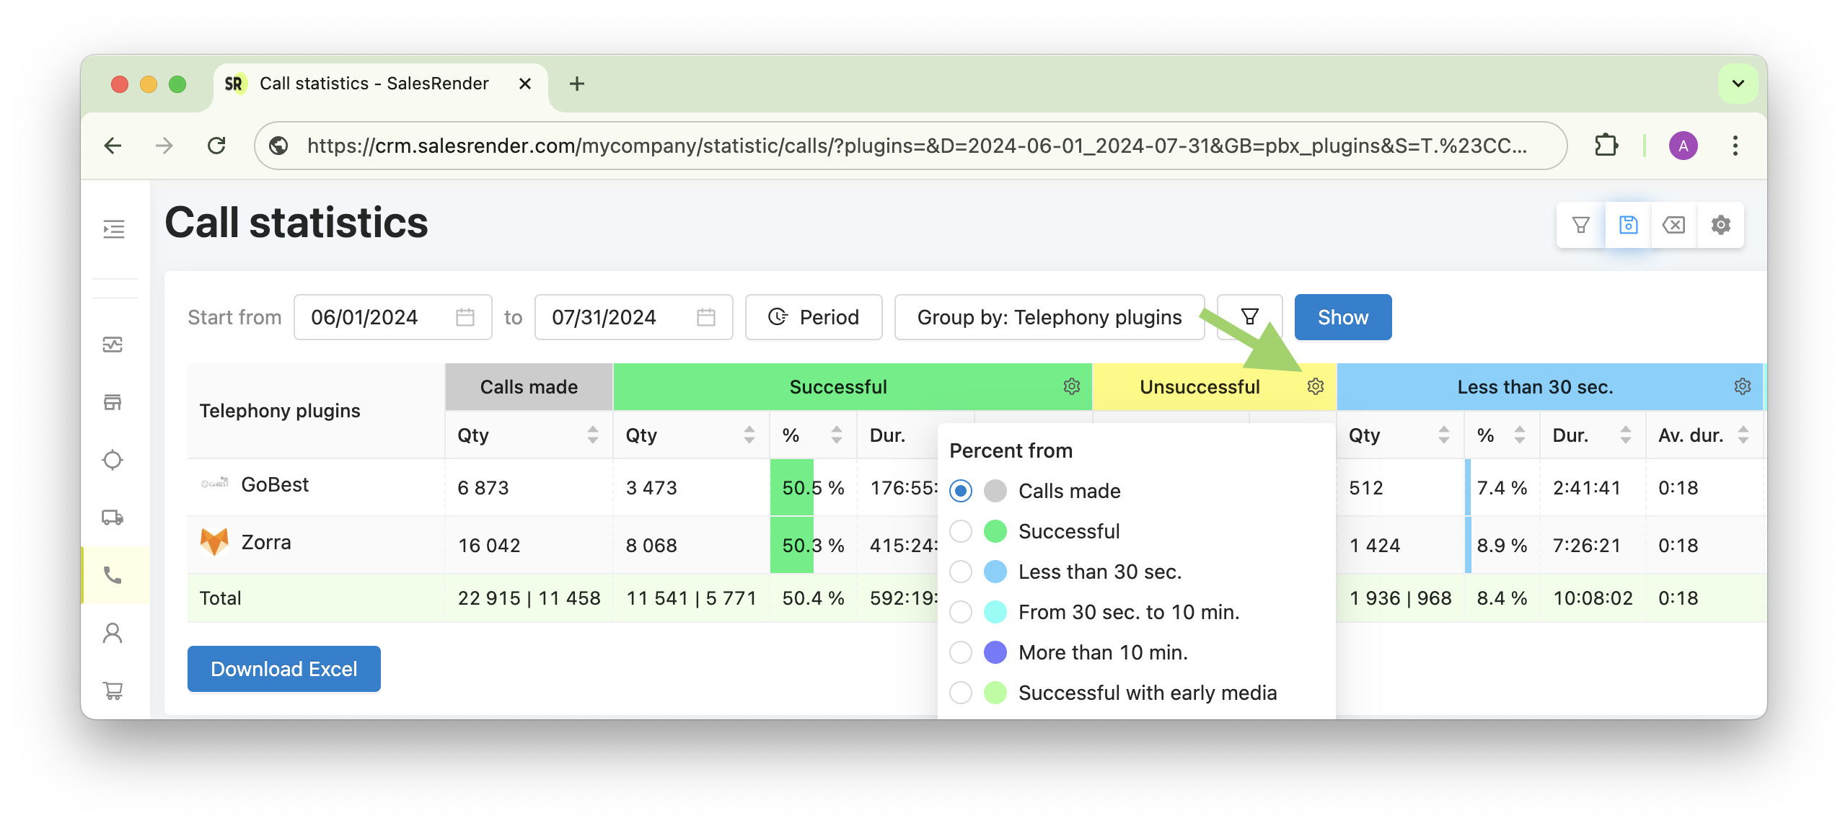
Task: Go back in browser history
Action: pyautogui.click(x=113, y=146)
